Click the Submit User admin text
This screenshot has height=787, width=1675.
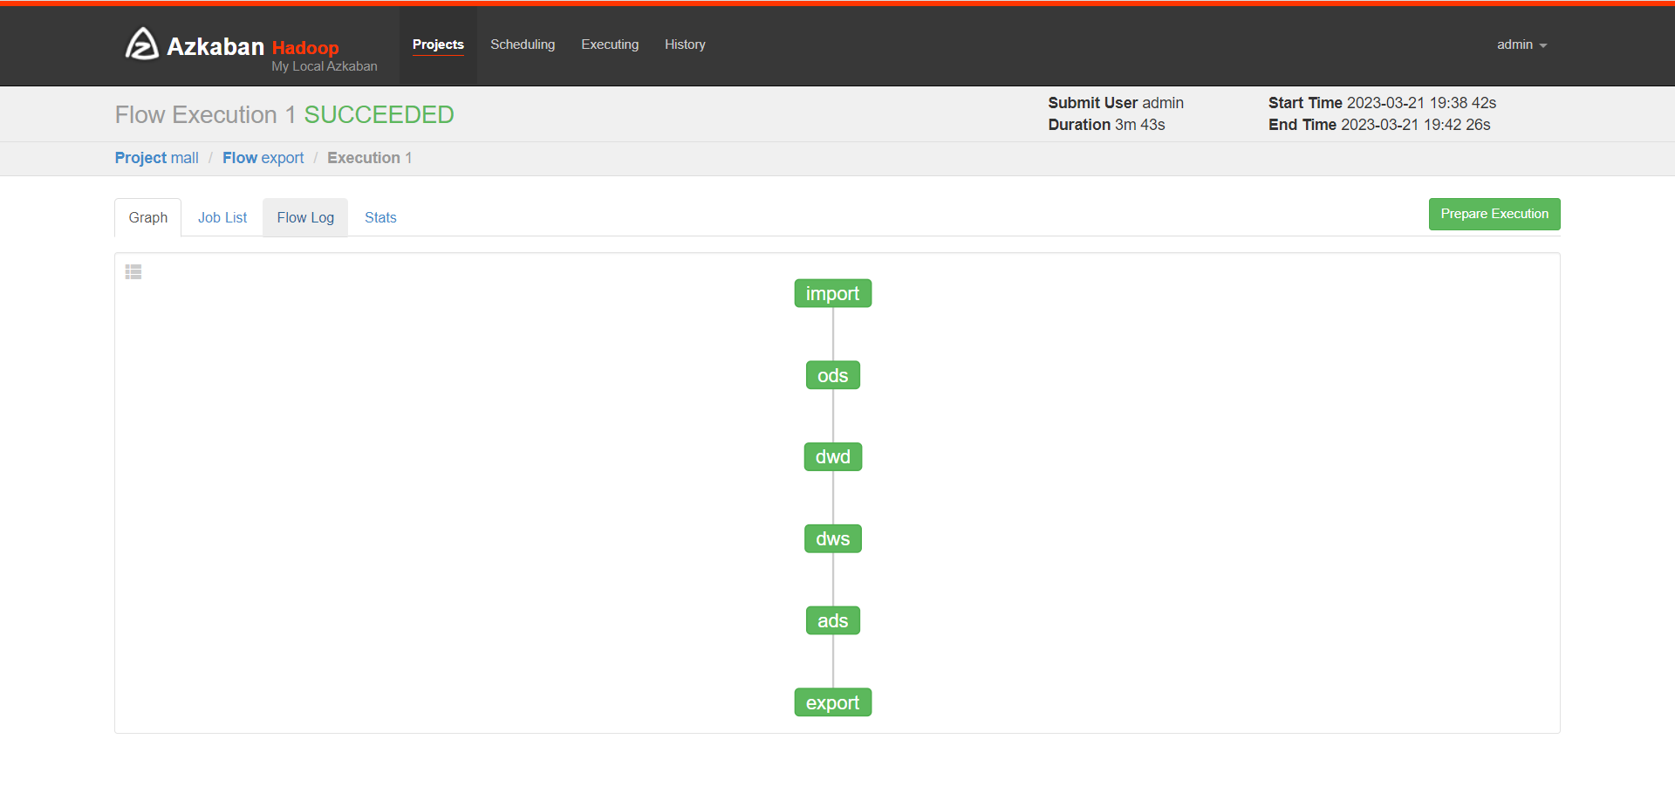[x=1116, y=103]
